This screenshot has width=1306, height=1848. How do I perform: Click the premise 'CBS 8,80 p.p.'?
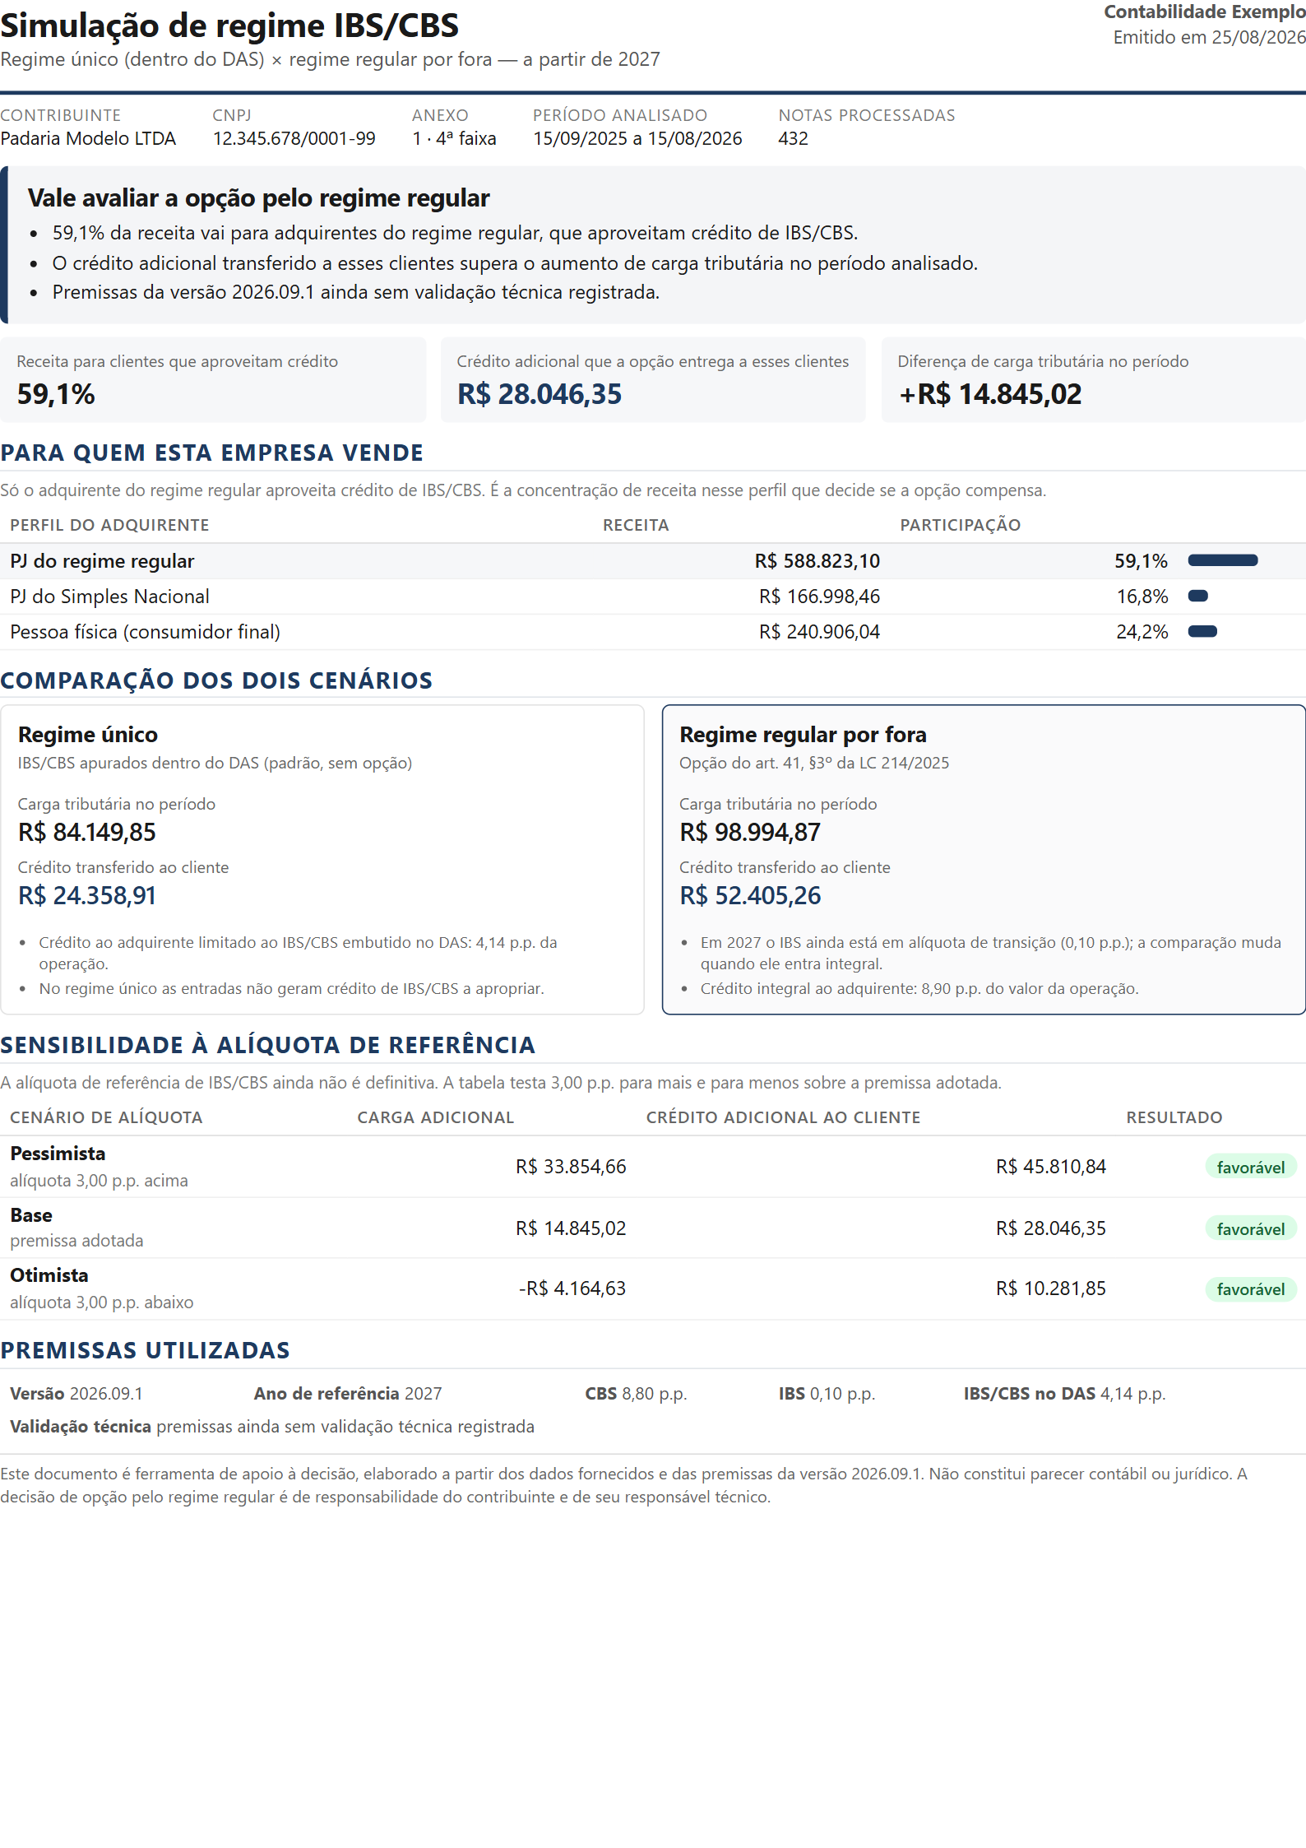(636, 1394)
